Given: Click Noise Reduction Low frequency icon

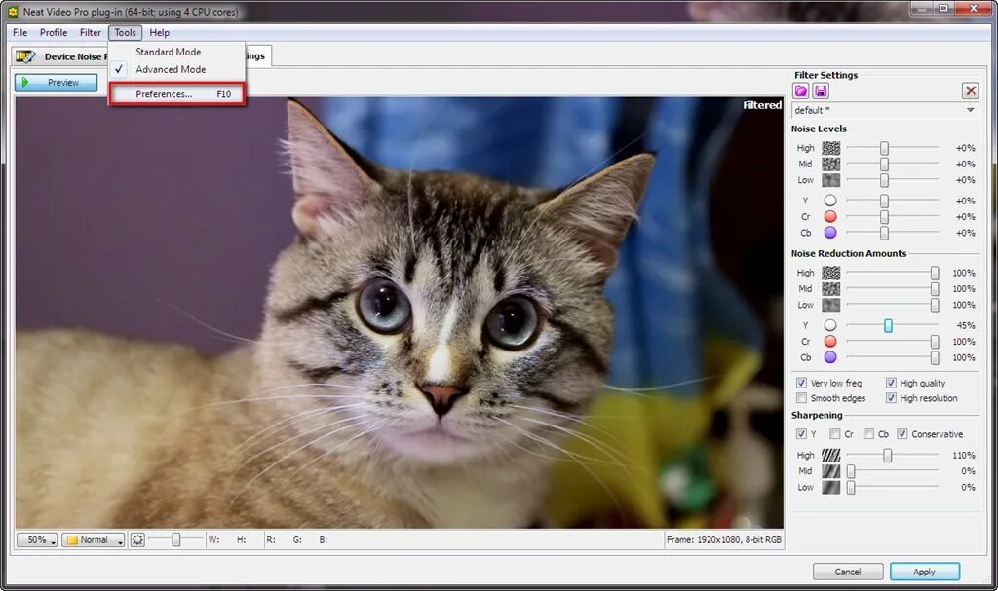Looking at the screenshot, I should tap(830, 305).
